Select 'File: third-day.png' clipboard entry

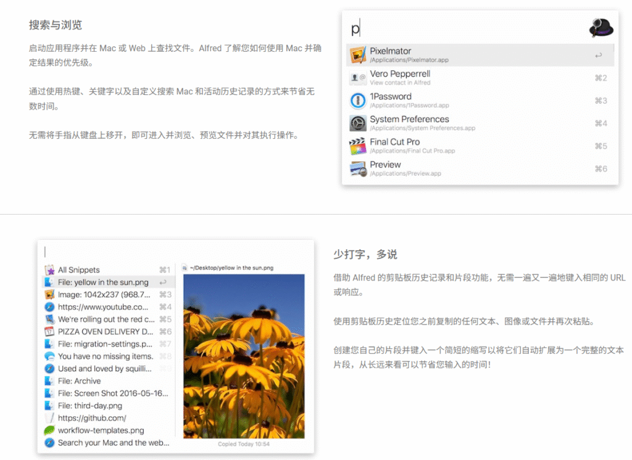pos(90,406)
